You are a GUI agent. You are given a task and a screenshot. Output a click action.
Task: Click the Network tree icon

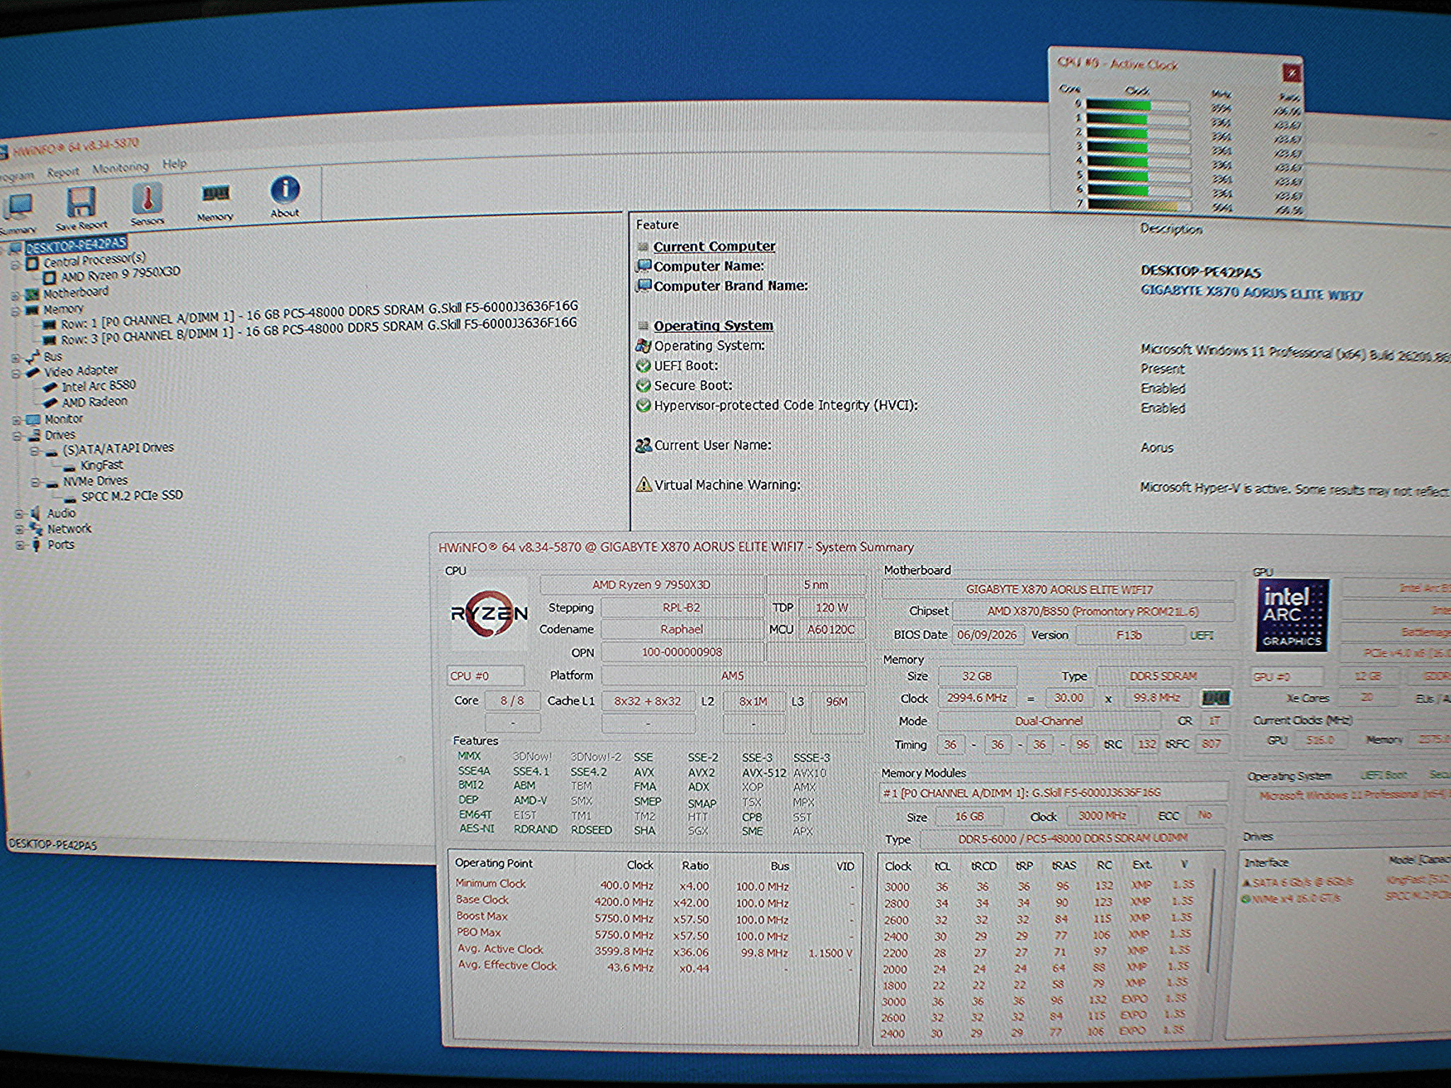pos(35,528)
